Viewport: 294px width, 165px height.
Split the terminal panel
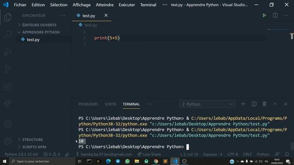(x=254, y=104)
